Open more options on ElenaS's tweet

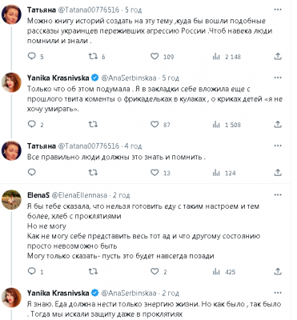[278, 195]
